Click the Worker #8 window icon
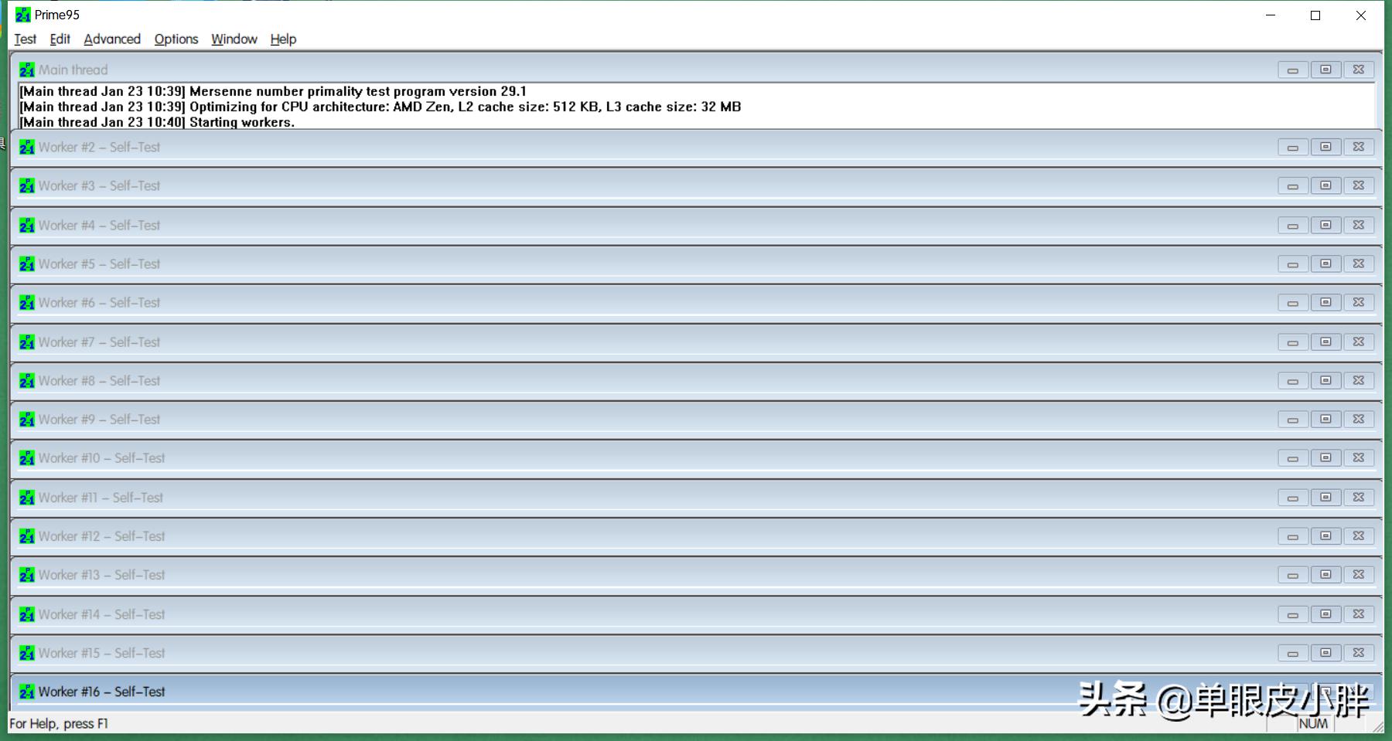This screenshot has height=741, width=1392. [27, 380]
